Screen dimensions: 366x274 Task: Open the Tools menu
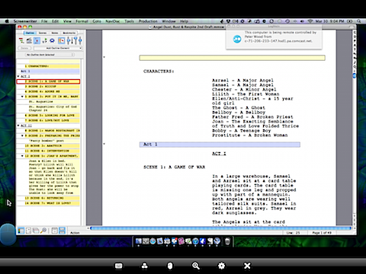[129, 21]
